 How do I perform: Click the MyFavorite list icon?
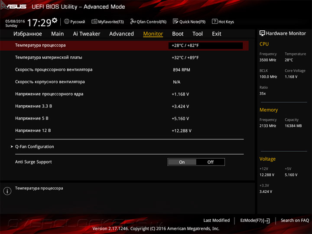click(94, 21)
